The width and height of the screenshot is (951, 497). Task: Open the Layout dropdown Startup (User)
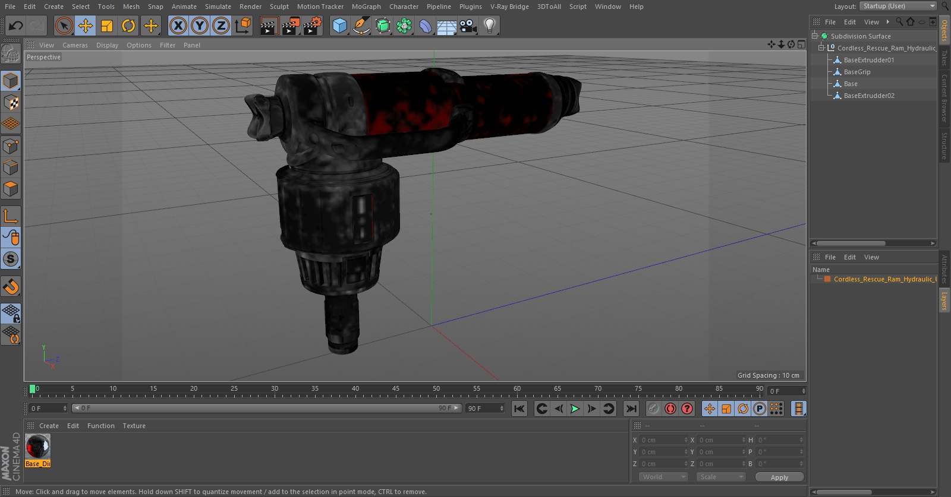pos(898,6)
